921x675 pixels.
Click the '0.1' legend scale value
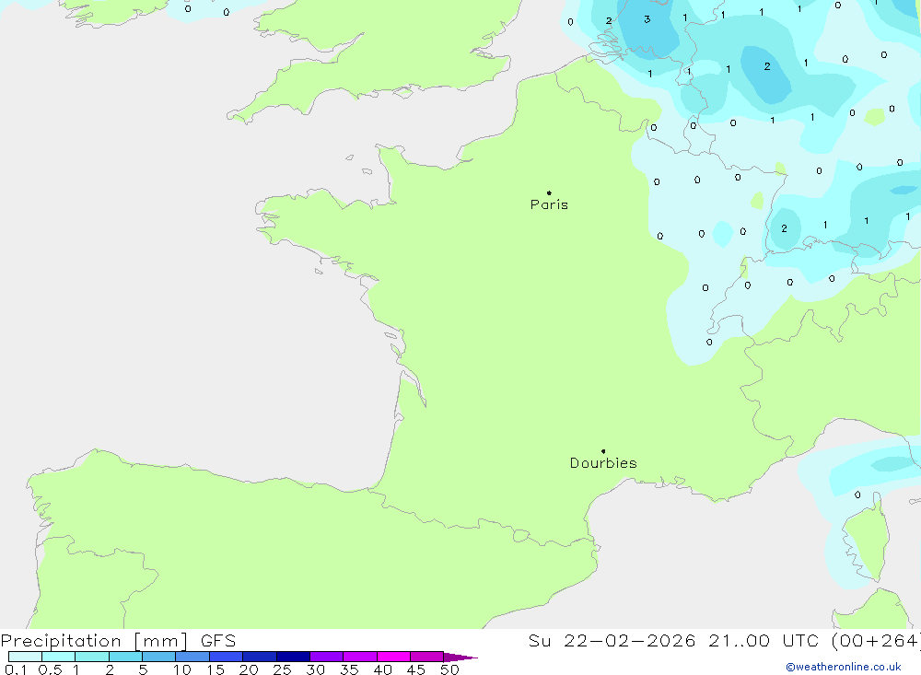[x=16, y=669]
